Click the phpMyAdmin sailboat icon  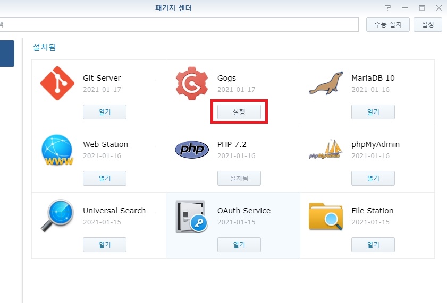tap(326, 149)
